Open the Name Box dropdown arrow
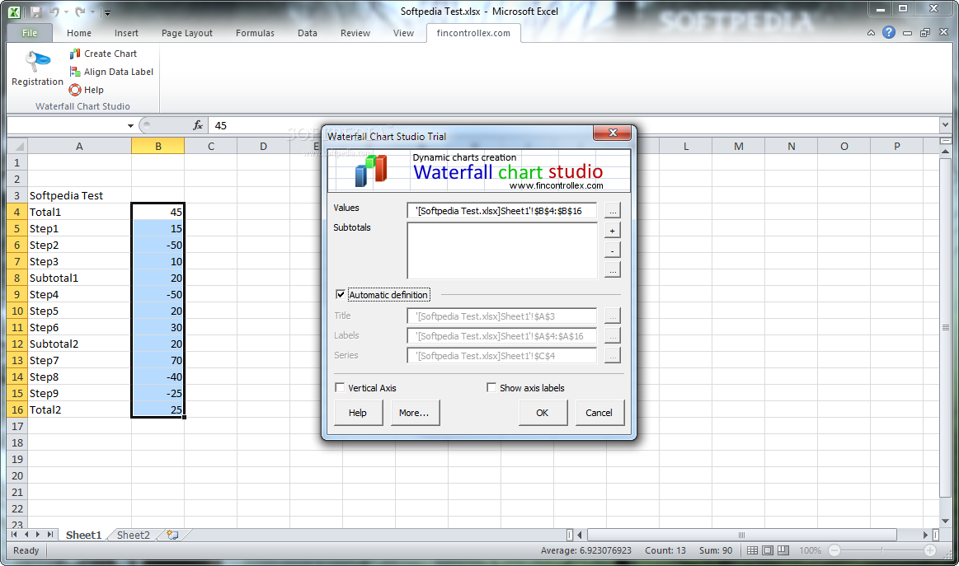959x566 pixels. point(130,126)
